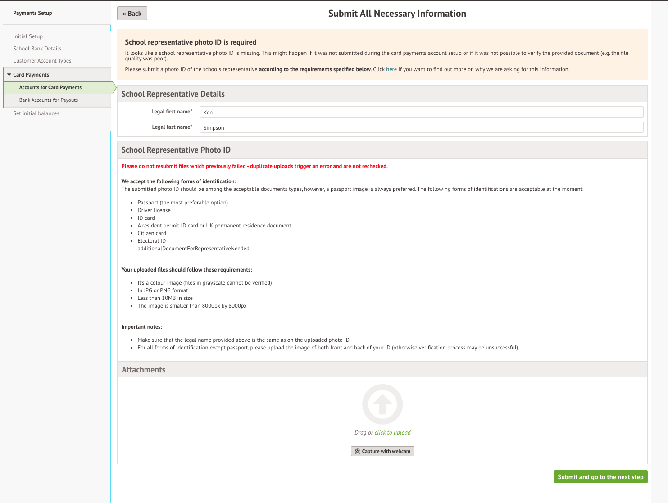Open Accounts for Card Payments
The width and height of the screenshot is (668, 503).
point(50,87)
